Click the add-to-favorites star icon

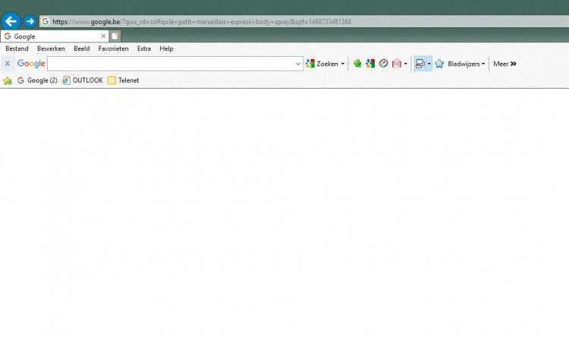click(x=8, y=80)
